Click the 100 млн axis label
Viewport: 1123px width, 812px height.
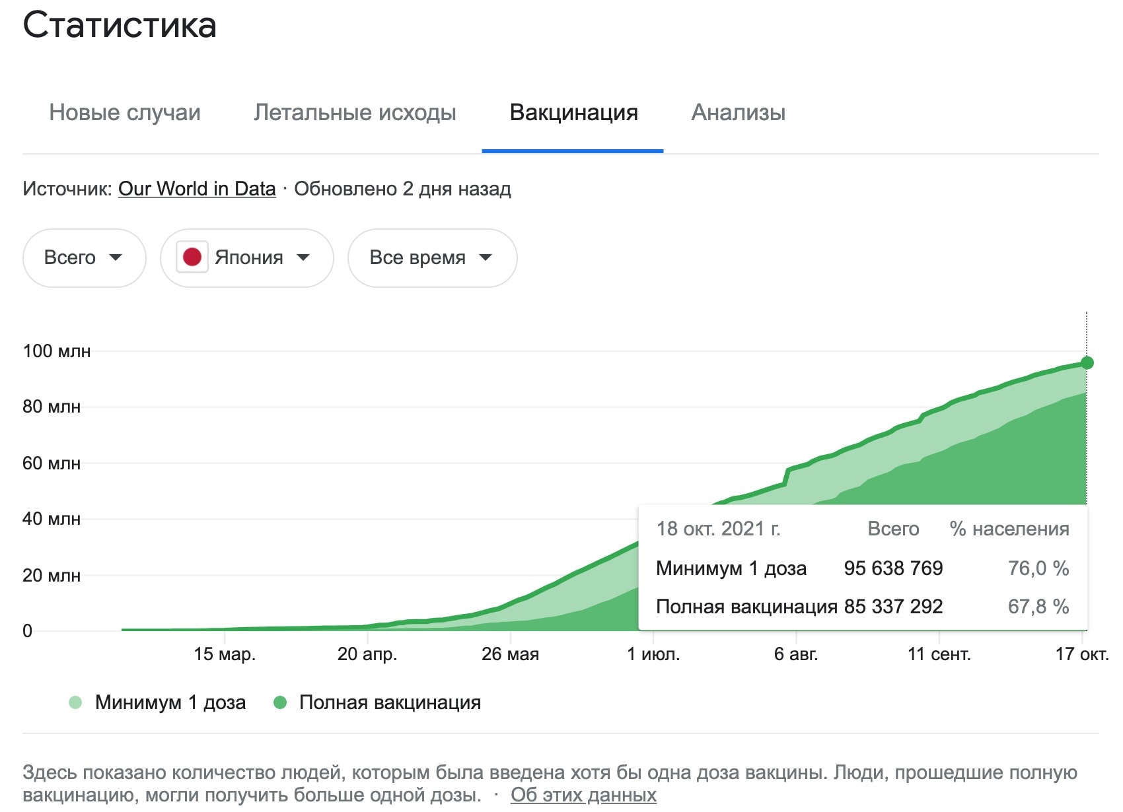pyautogui.click(x=57, y=351)
